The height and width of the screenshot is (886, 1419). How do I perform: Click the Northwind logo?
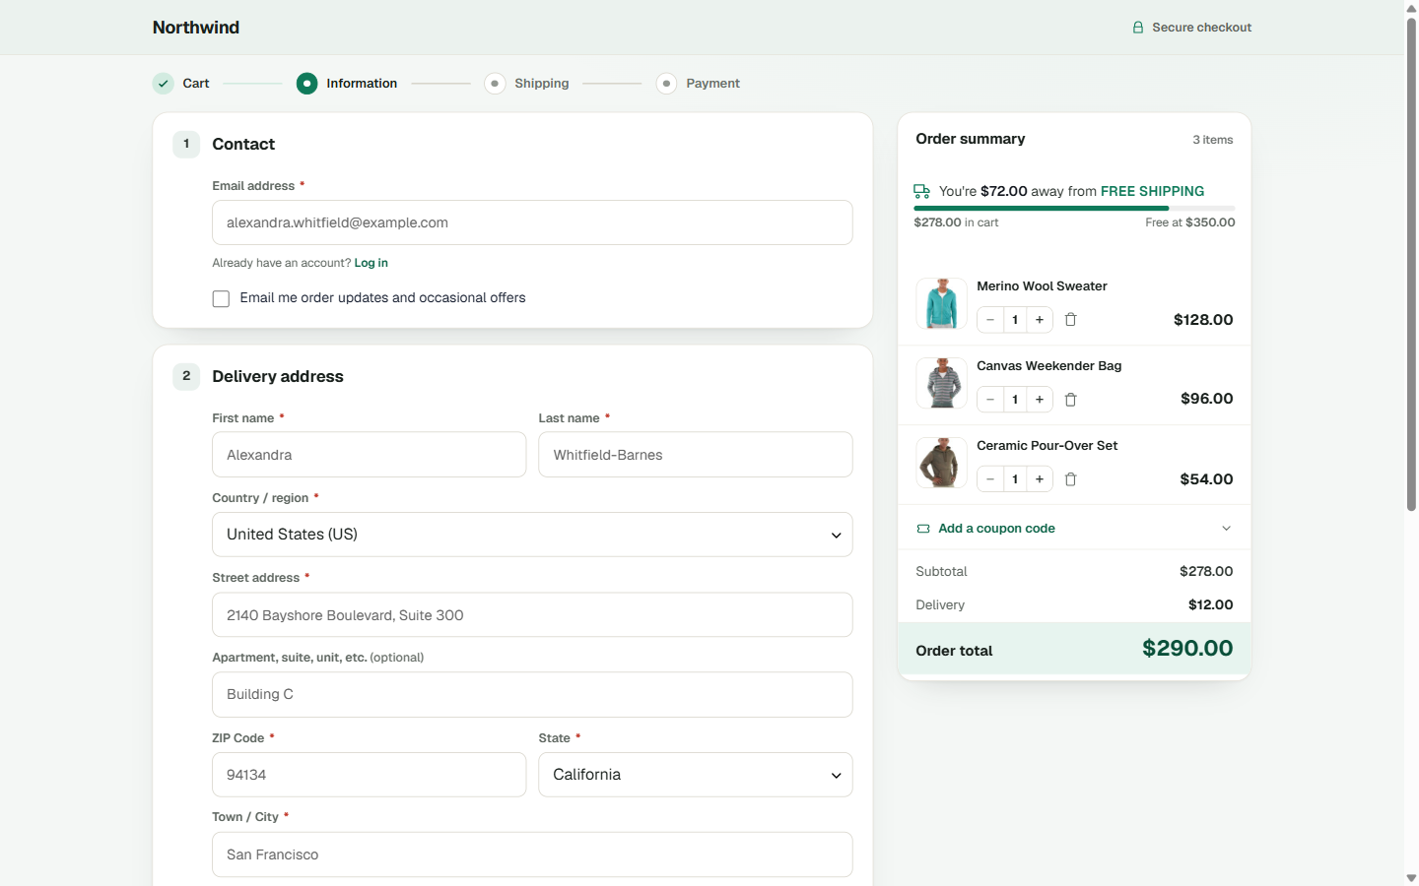coord(196,28)
